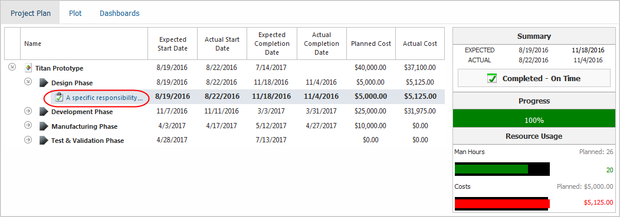Click the red Costs usage bar
The image size is (620, 217).
(x=502, y=203)
